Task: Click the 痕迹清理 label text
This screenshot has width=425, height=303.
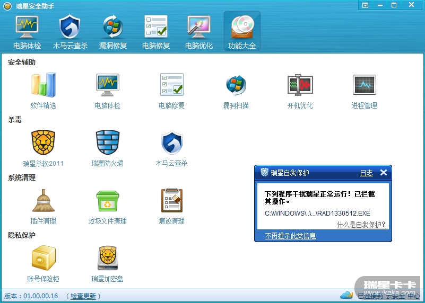Action: pyautogui.click(x=172, y=221)
